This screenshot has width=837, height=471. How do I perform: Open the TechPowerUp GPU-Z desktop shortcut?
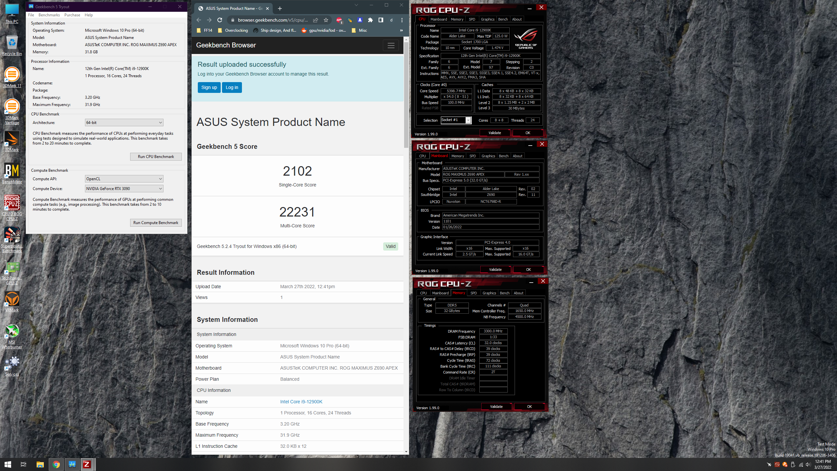[x=12, y=272]
